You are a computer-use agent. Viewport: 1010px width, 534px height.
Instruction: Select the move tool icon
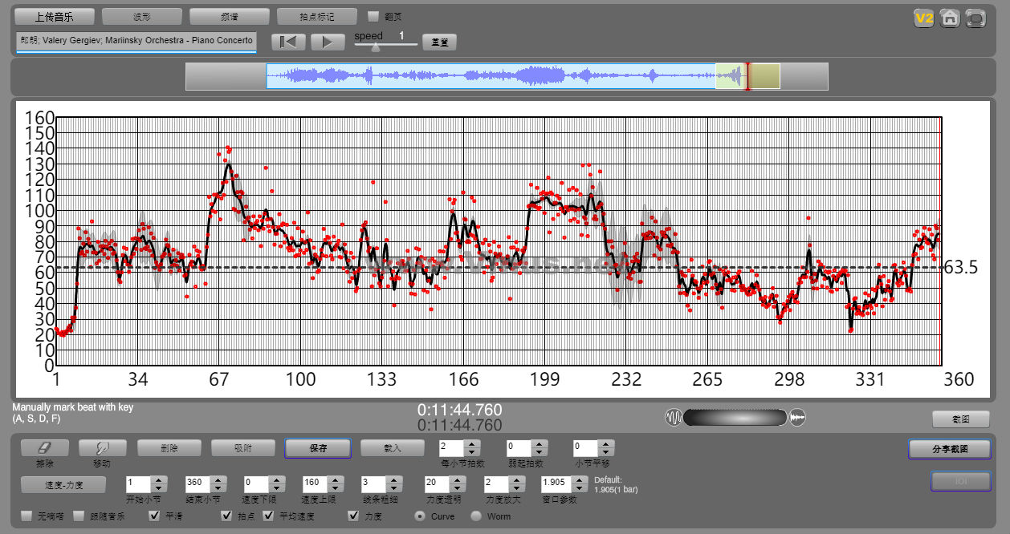102,448
